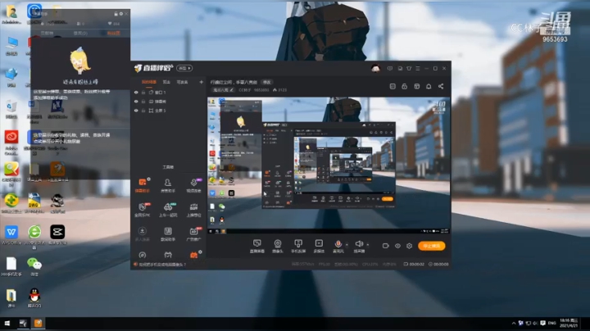Select the orange tab in danmu assistant window
Viewport: 590px width, 331px height.
[x=113, y=33]
